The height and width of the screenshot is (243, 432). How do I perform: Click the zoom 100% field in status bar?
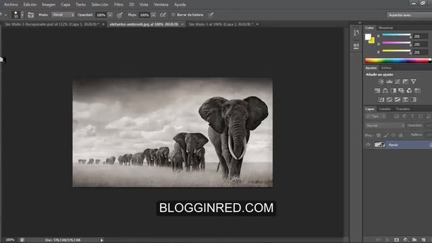(x=10, y=240)
